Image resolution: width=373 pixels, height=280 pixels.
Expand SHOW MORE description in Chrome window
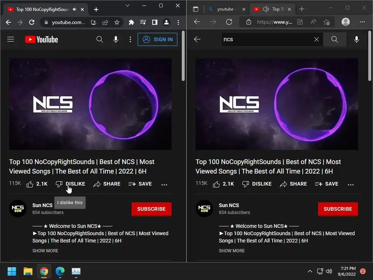click(x=45, y=251)
